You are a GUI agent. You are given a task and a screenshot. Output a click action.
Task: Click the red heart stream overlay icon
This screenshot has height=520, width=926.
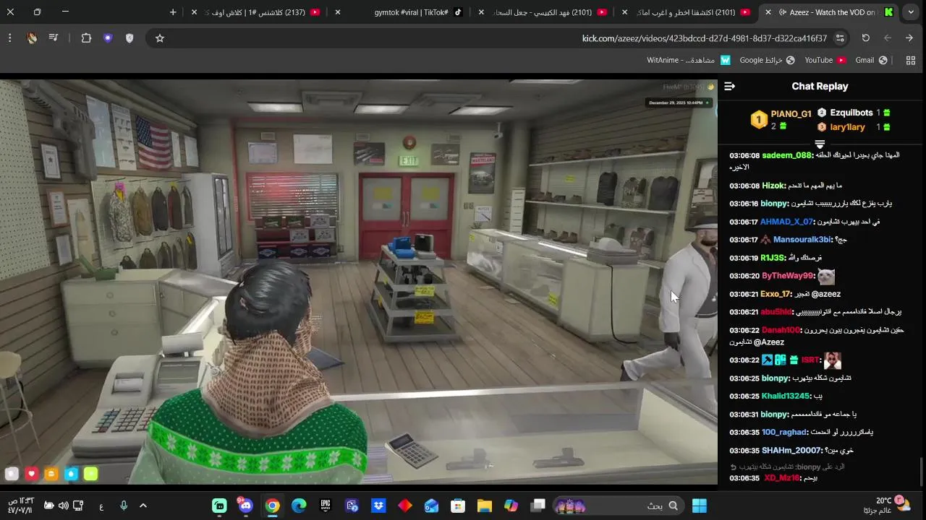point(31,474)
